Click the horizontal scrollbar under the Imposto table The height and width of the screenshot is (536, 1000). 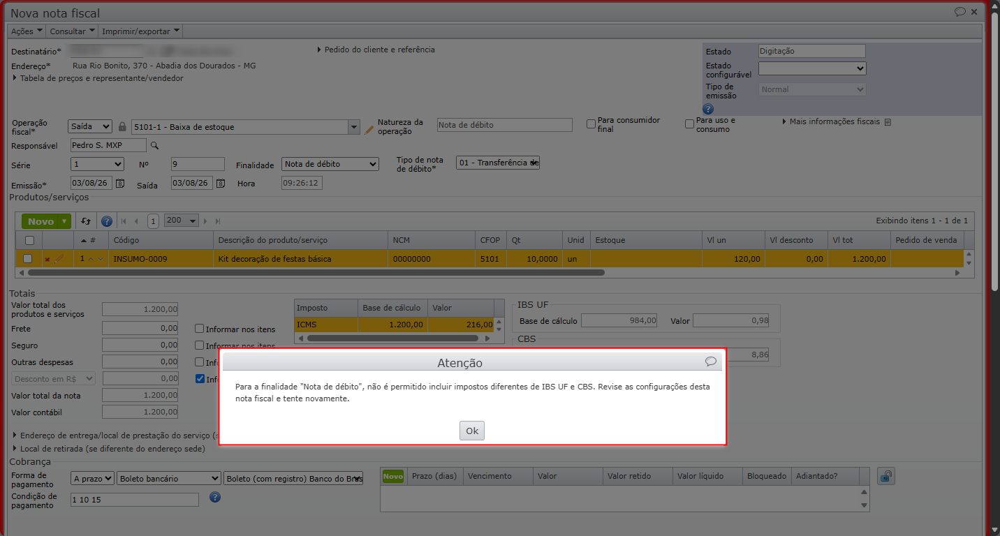pyautogui.click(x=394, y=338)
